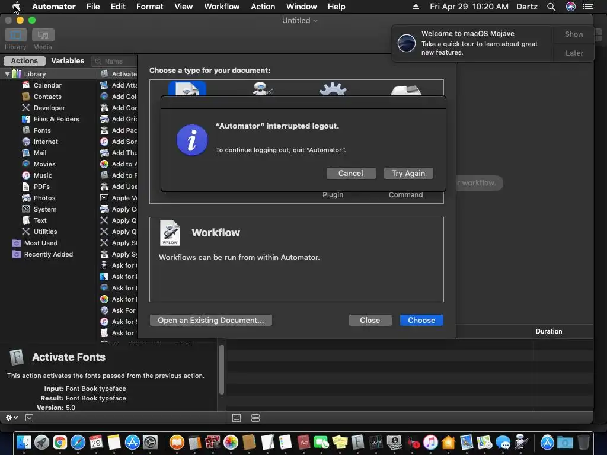Click Show on Mojave notification

click(x=574, y=34)
